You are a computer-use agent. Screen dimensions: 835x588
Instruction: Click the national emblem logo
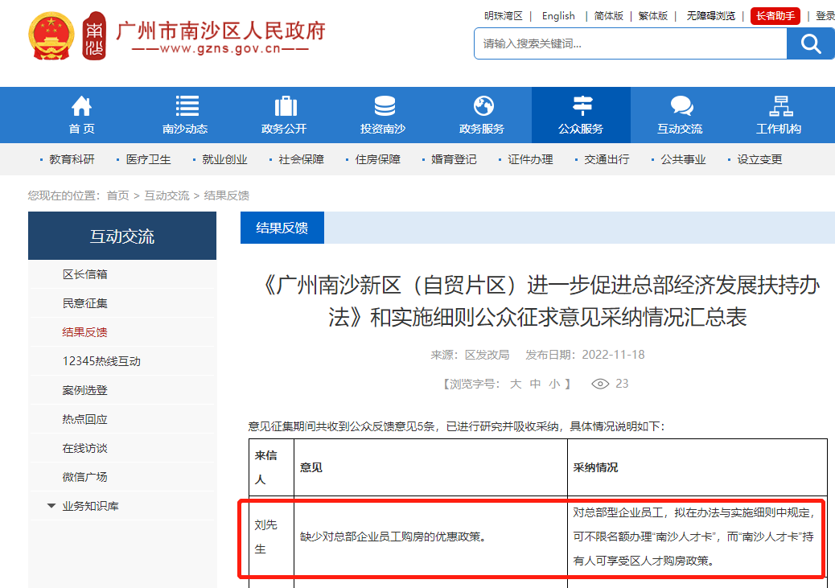[51, 36]
